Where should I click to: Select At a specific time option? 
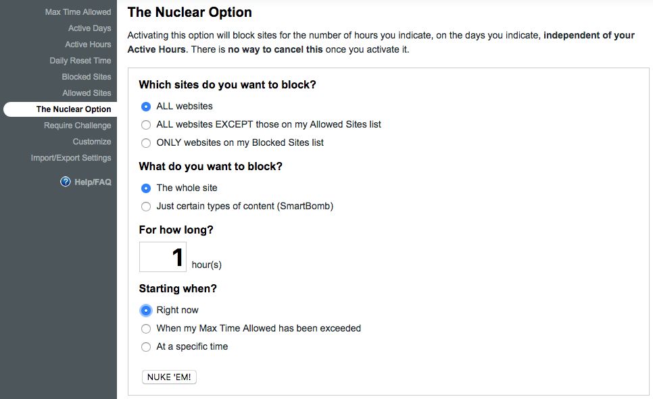click(x=146, y=347)
